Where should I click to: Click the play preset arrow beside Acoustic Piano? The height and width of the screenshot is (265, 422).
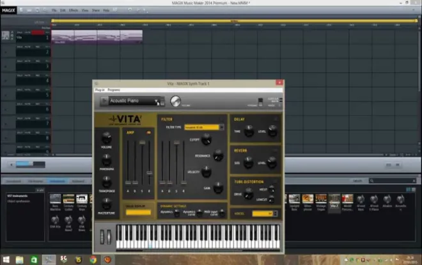[x=104, y=101]
